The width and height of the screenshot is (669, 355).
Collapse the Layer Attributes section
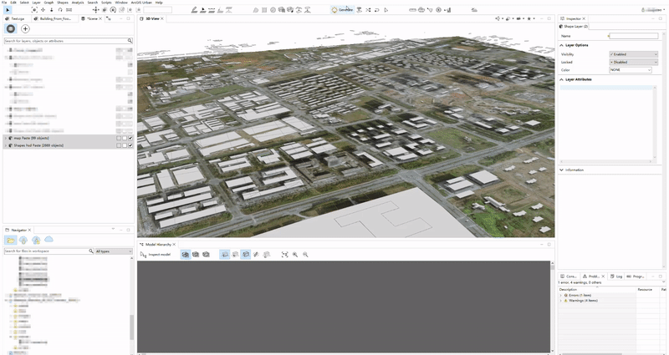561,79
